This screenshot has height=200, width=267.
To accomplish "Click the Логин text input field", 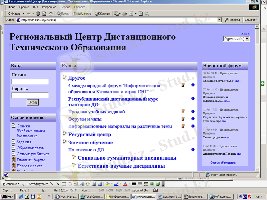I will click(30, 81).
